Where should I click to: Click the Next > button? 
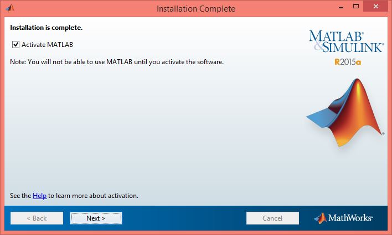(96, 218)
